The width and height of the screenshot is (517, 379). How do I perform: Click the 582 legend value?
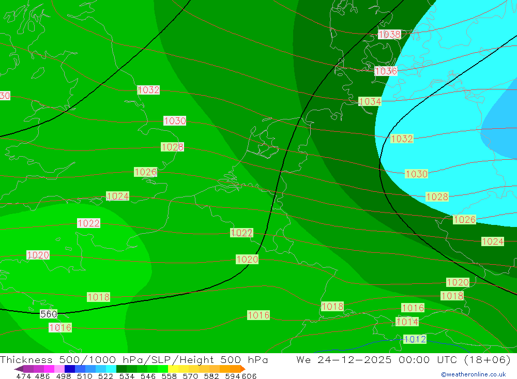211,376
